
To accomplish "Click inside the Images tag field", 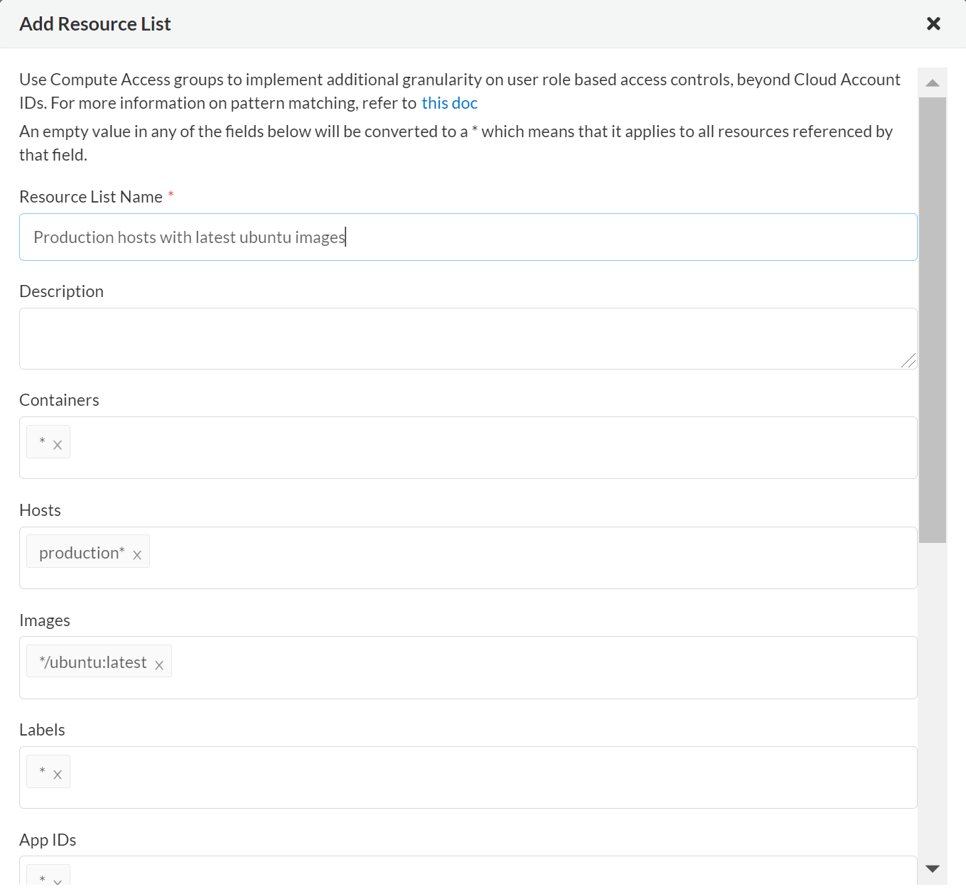I will tap(468, 668).
